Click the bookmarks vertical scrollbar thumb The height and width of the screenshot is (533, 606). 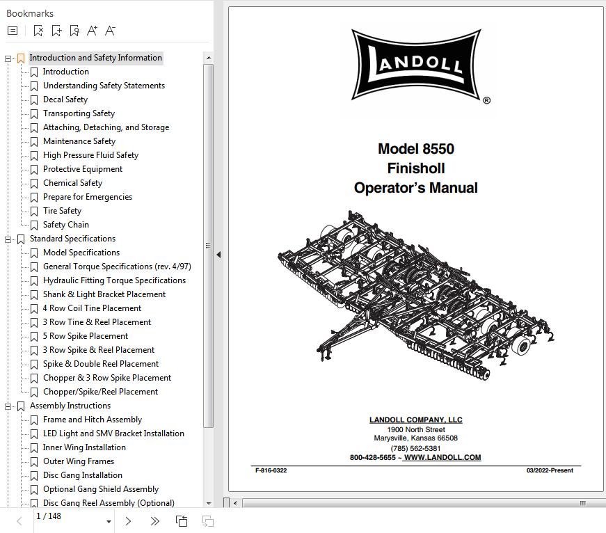click(x=209, y=246)
